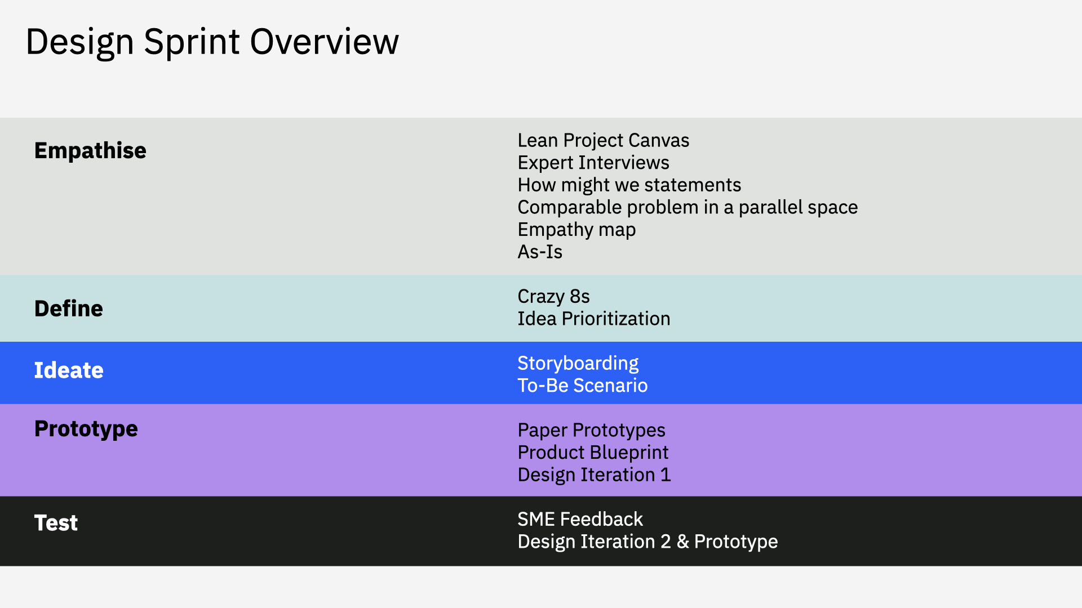The width and height of the screenshot is (1082, 608).
Task: Click the Empathy map text
Action: (x=577, y=230)
